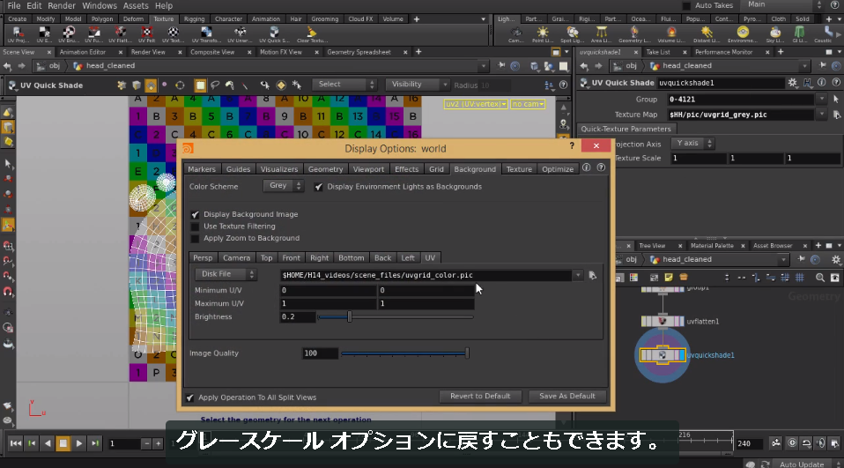
Task: Toggle Apply Operation To All Split Views
Action: (190, 397)
